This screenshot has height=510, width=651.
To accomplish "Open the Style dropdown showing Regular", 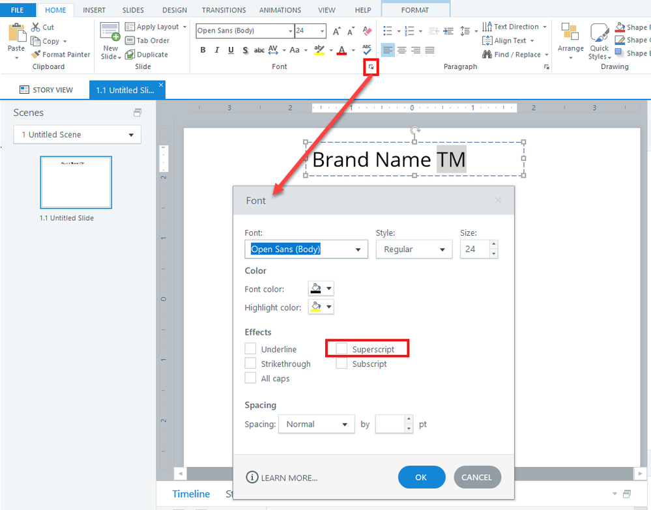I will click(414, 249).
